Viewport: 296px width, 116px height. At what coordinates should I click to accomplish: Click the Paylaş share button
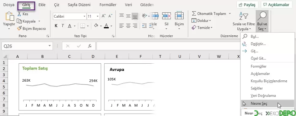tap(247, 5)
